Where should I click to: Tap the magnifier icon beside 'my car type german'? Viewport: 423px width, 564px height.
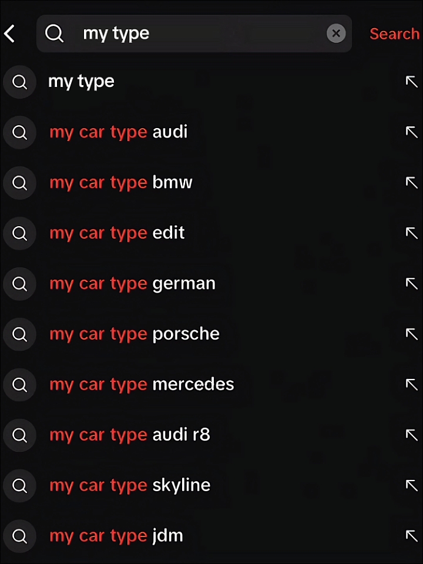point(20,284)
